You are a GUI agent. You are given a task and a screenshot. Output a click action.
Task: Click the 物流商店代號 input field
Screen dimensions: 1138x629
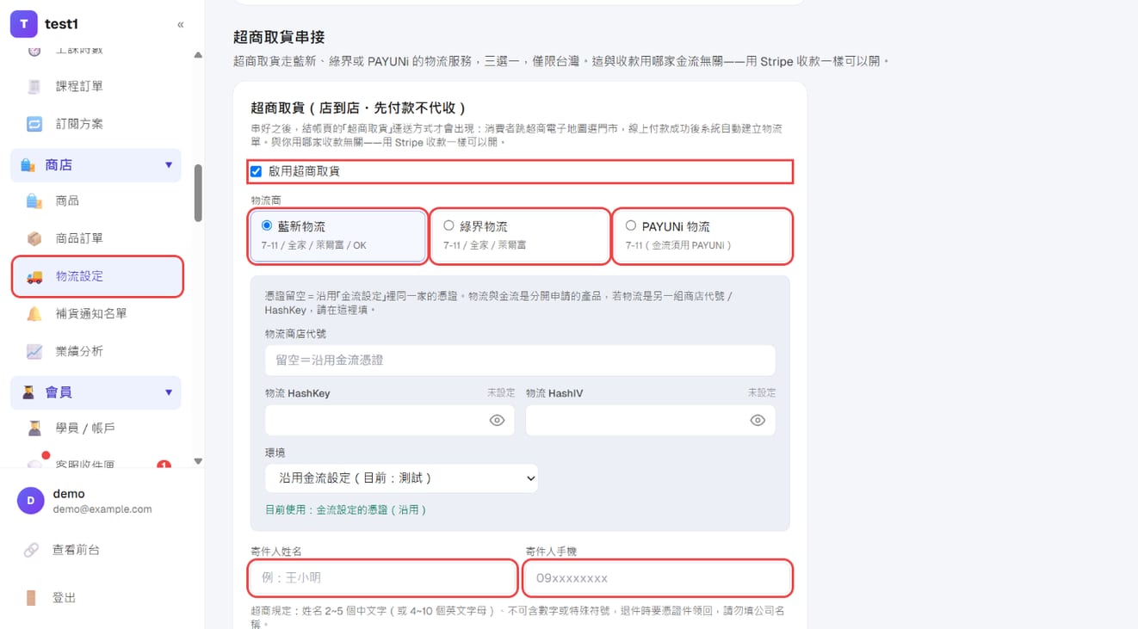pyautogui.click(x=520, y=361)
